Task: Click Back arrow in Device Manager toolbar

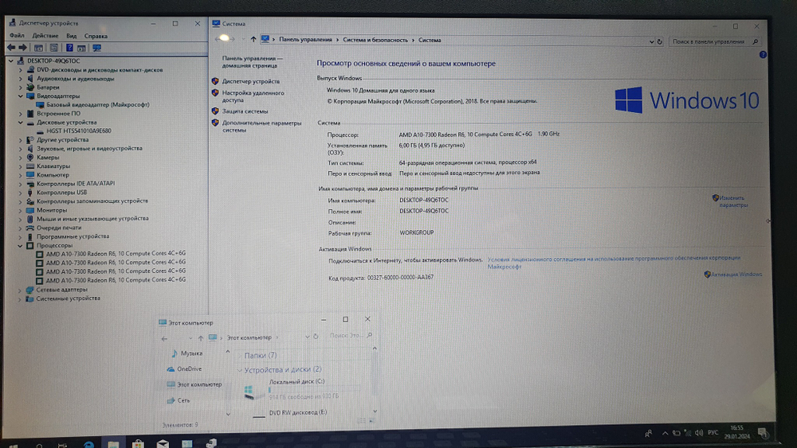Action: [x=10, y=48]
